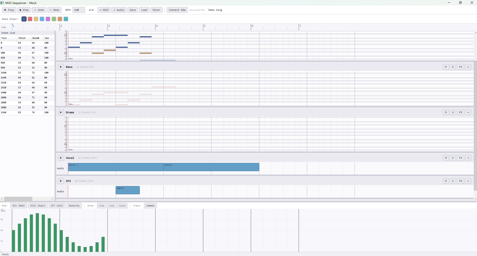
Task: Select Free draw mode
Action: coord(102,206)
